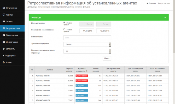Uncheck За все время for Дата установки

click(x=64, y=23)
